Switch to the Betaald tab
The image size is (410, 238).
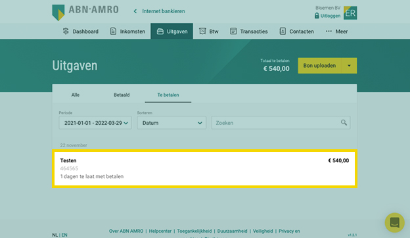(x=122, y=95)
